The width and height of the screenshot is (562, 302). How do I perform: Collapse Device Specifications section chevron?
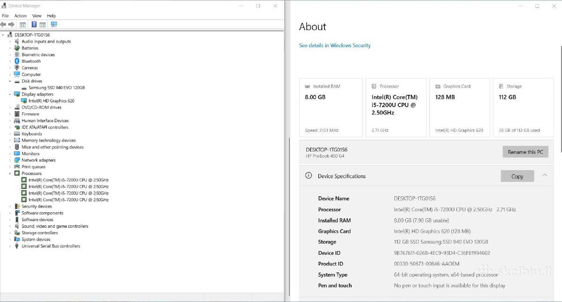click(545, 175)
